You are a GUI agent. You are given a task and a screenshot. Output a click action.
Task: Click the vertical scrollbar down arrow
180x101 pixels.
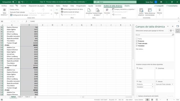(x=133, y=95)
